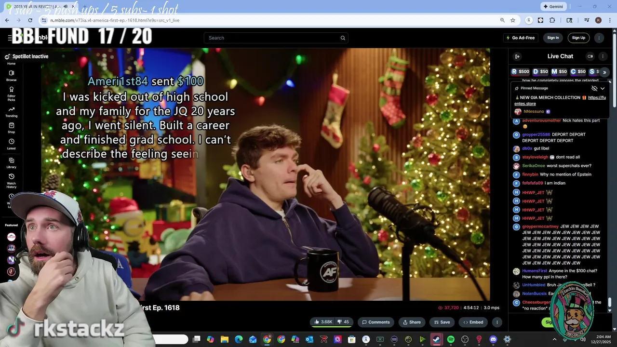Screen dimensions: 617x347
Task: Bookmark this page with star icon
Action: (513, 20)
